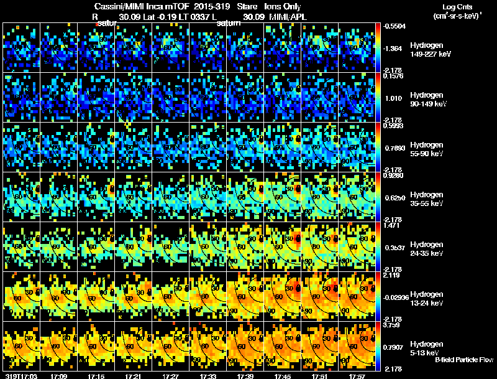497x379 pixels.
Task: Click the color scale bar for 149-227 keV
Action: (x=378, y=48)
